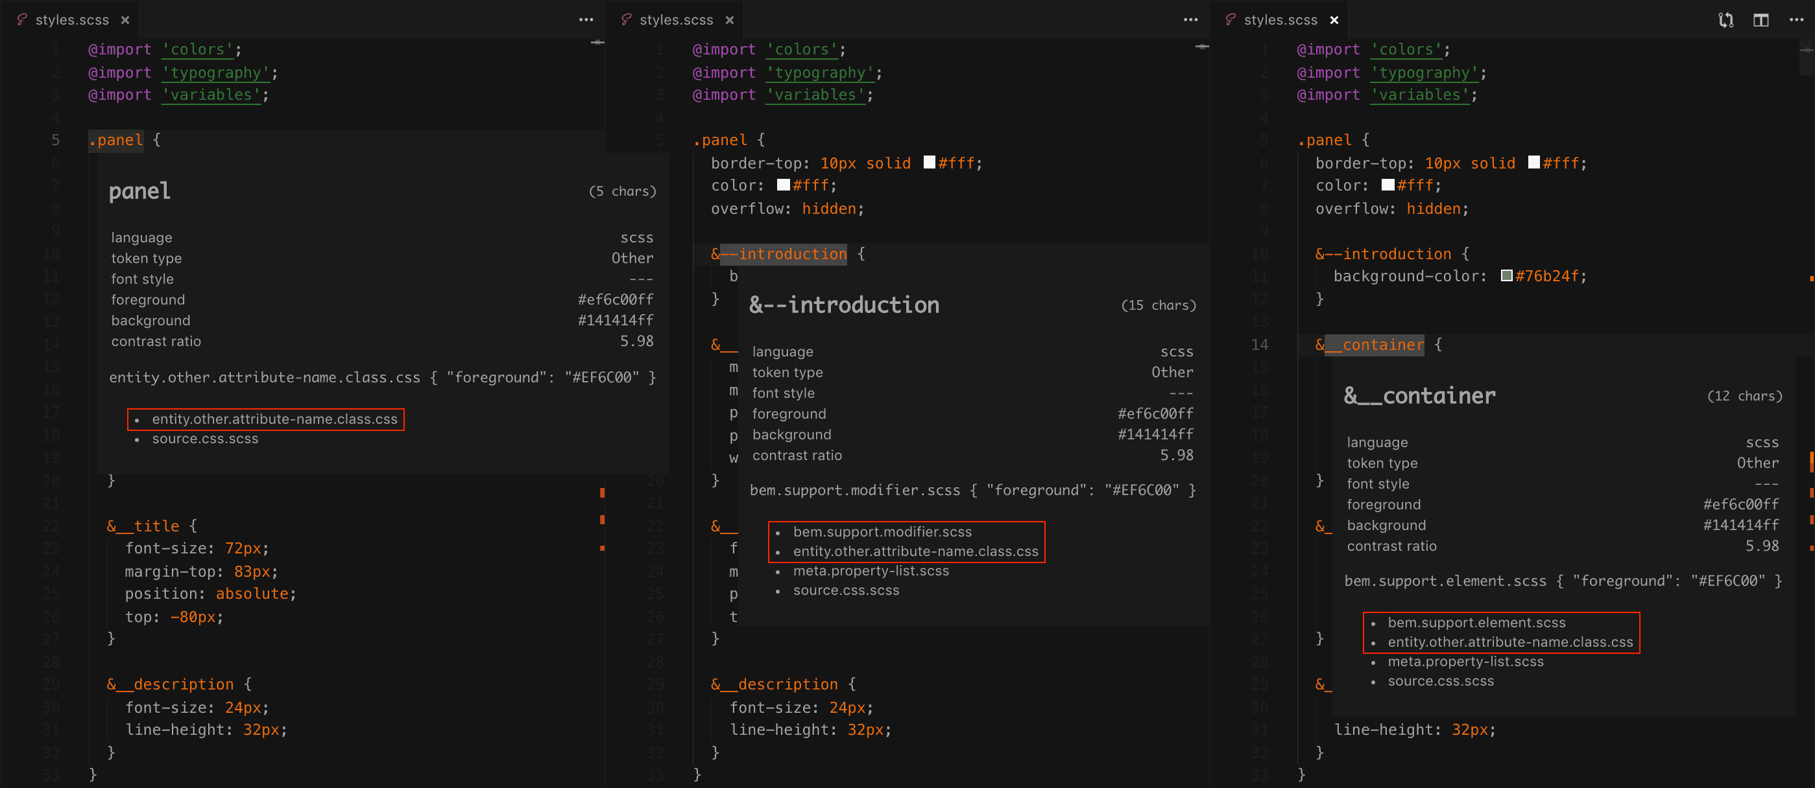Click the .panel selector in left editor
This screenshot has height=788, width=1815.
116,140
